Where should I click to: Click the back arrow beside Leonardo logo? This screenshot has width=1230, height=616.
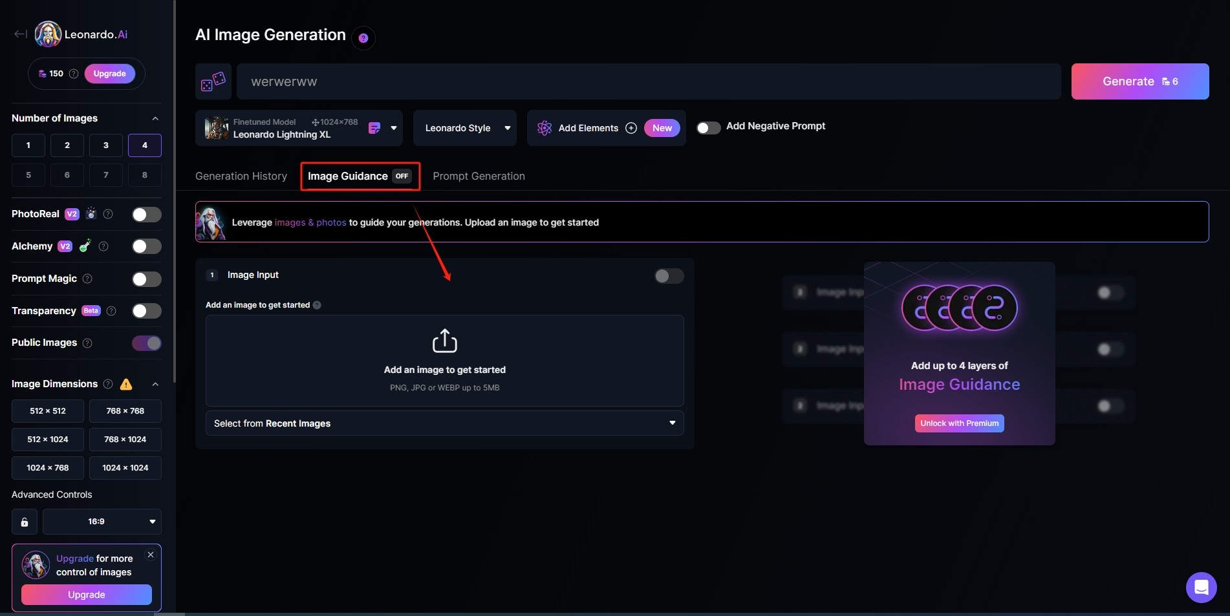pyautogui.click(x=20, y=34)
